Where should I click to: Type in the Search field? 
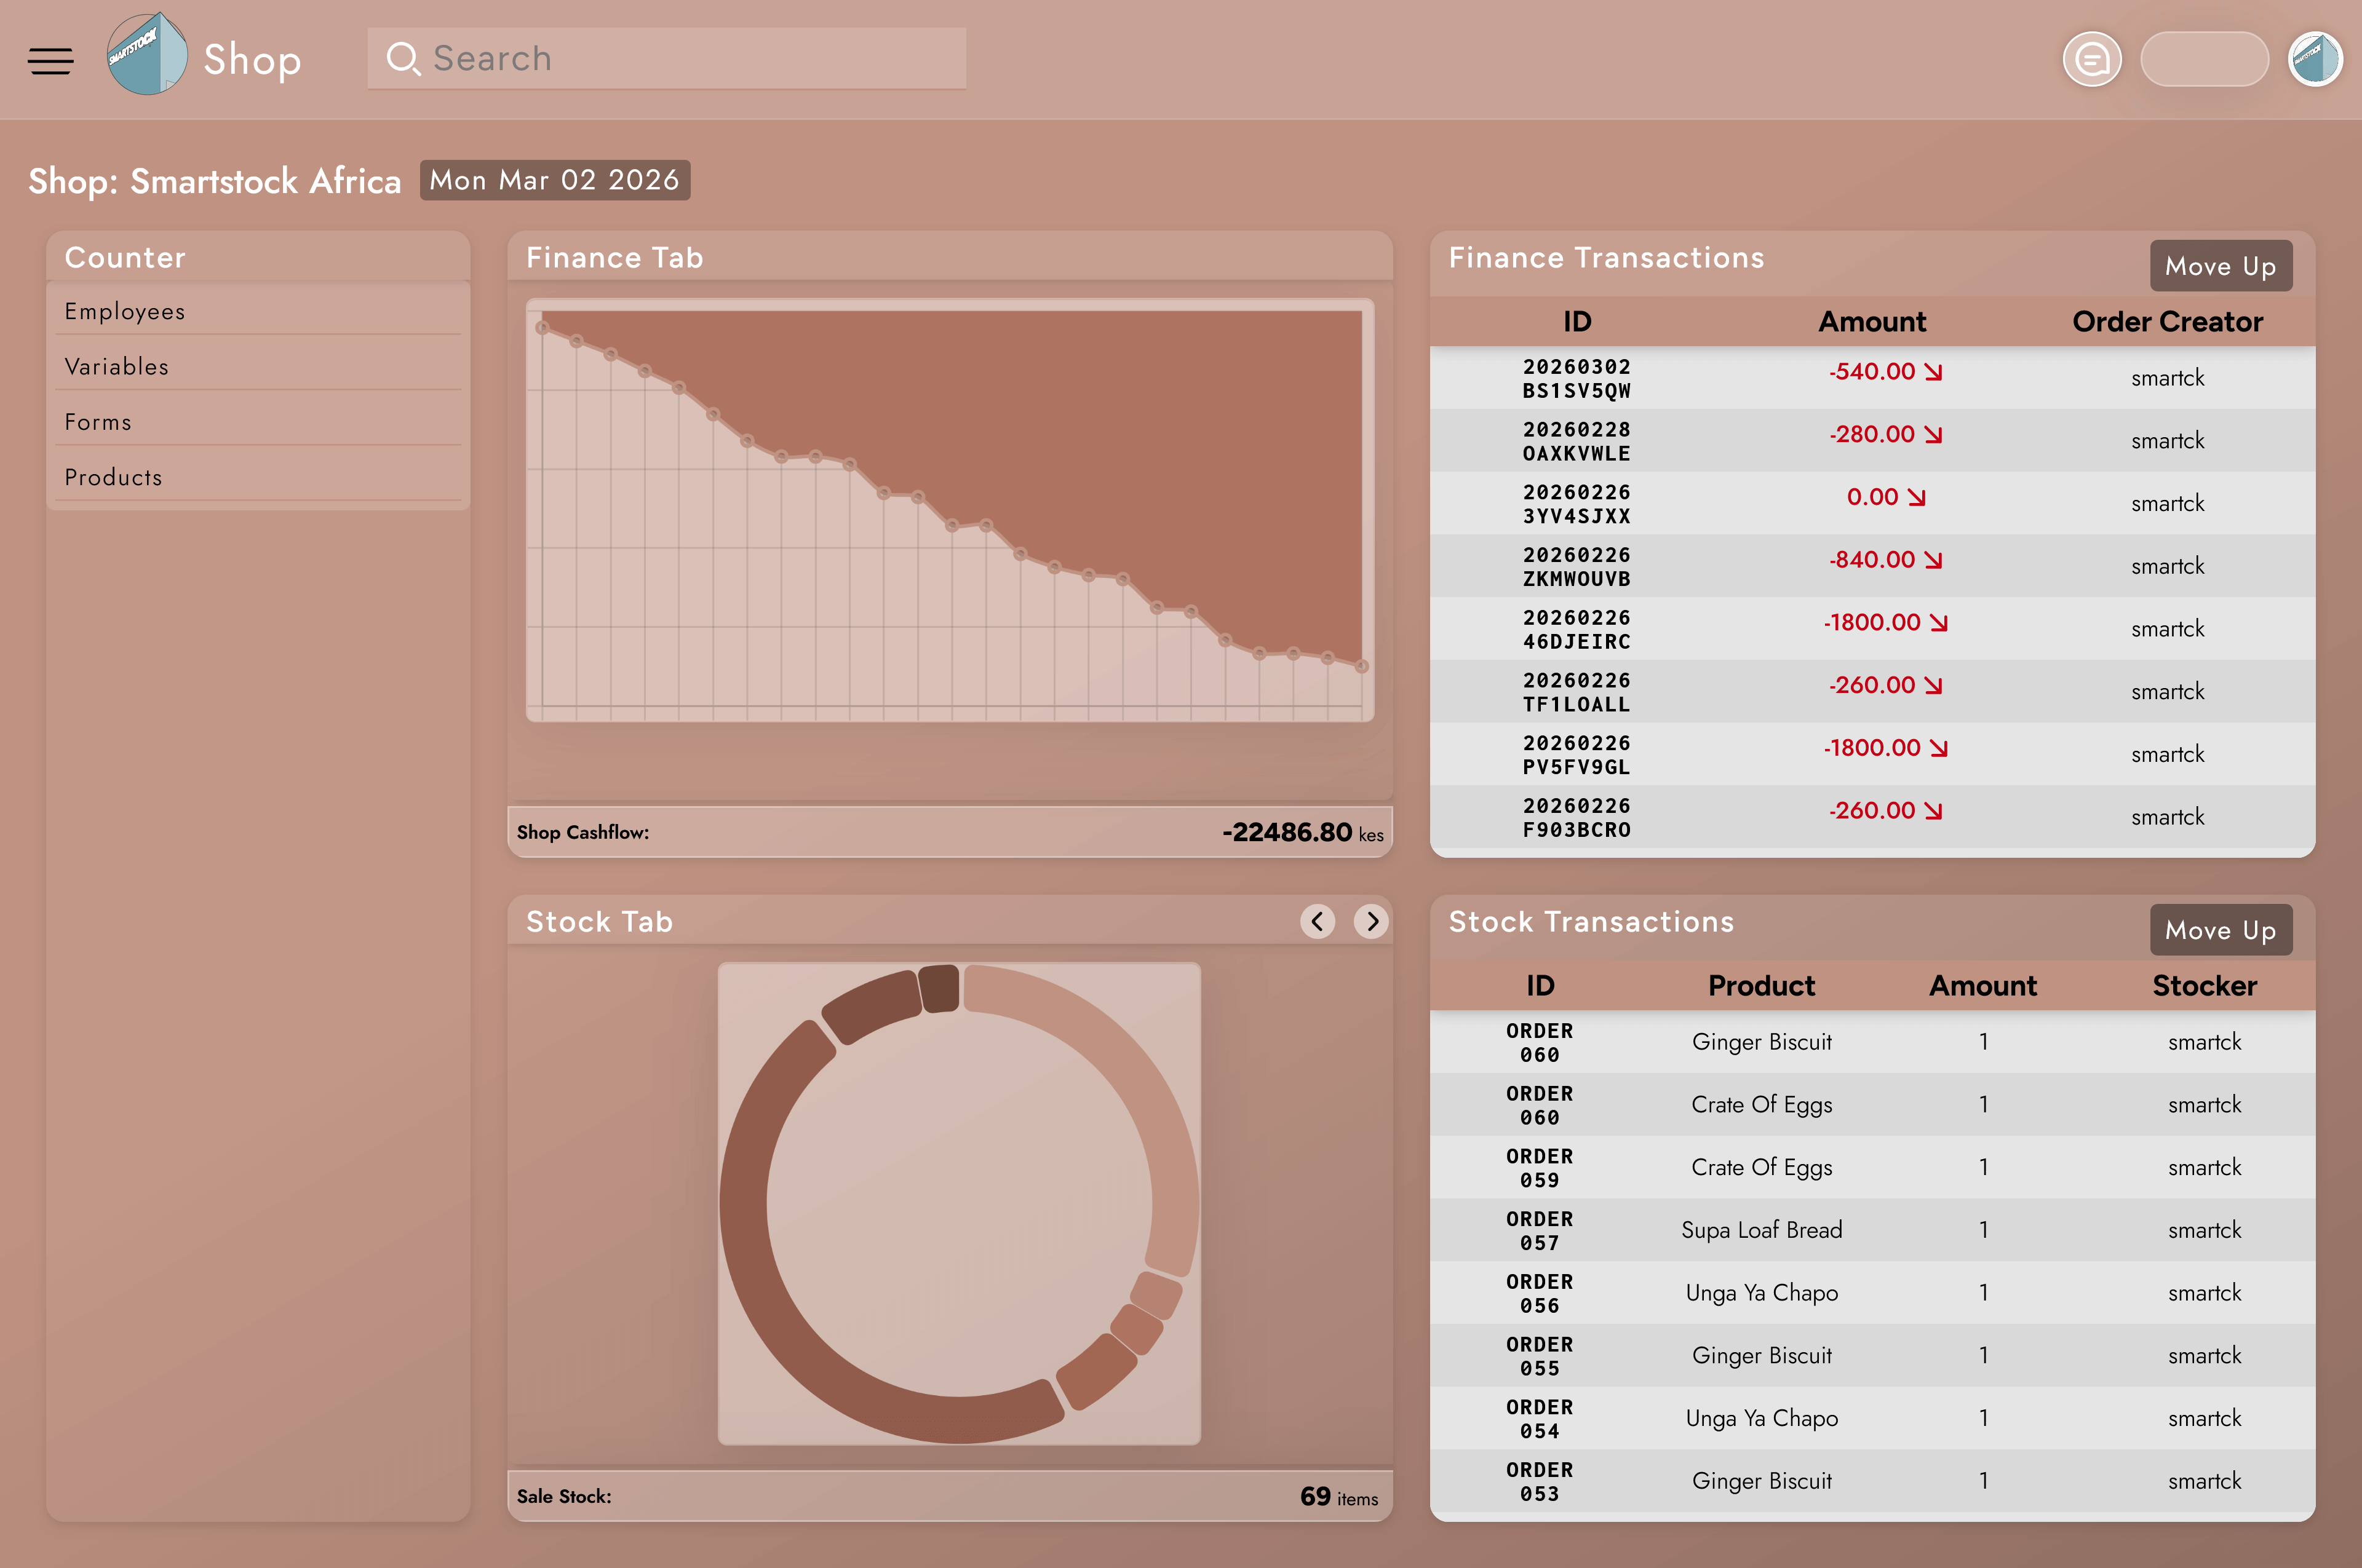[x=690, y=59]
